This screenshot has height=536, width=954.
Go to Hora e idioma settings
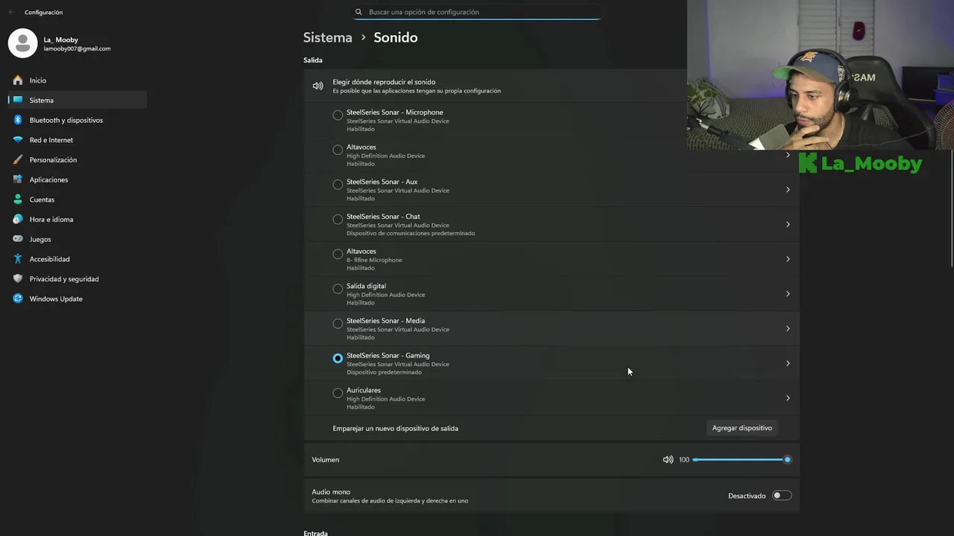(x=51, y=220)
